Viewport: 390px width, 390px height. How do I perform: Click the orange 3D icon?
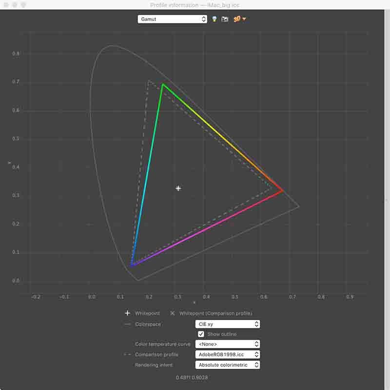[x=237, y=19]
